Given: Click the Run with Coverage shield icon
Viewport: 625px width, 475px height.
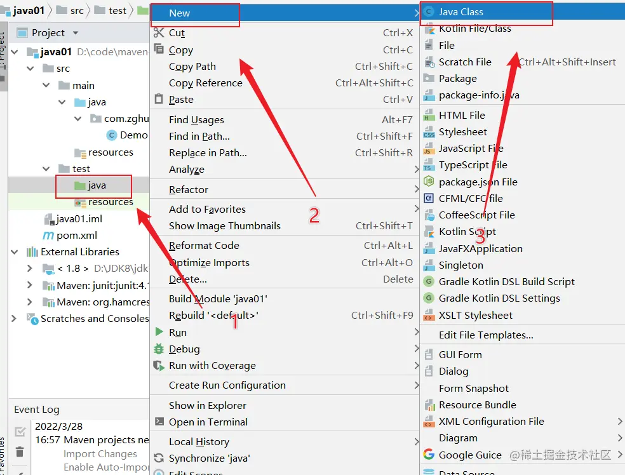Looking at the screenshot, I should 159,365.
